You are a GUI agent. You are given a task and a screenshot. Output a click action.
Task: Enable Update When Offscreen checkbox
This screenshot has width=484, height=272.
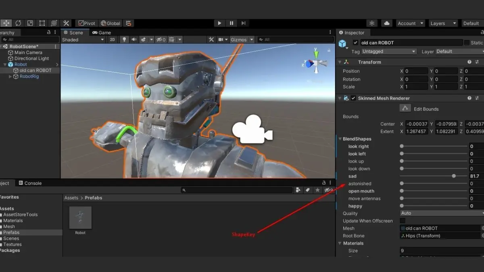(402, 221)
